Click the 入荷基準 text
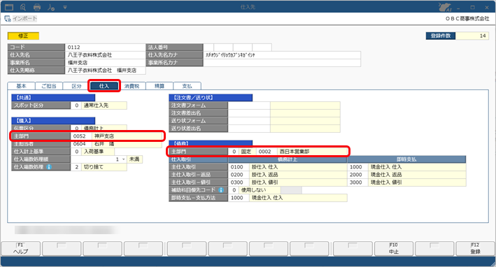Image resolution: width=496 pixels, height=267 pixels. (x=93, y=152)
